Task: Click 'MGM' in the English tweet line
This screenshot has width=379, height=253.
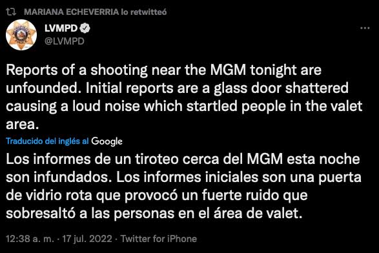Action: (x=228, y=70)
